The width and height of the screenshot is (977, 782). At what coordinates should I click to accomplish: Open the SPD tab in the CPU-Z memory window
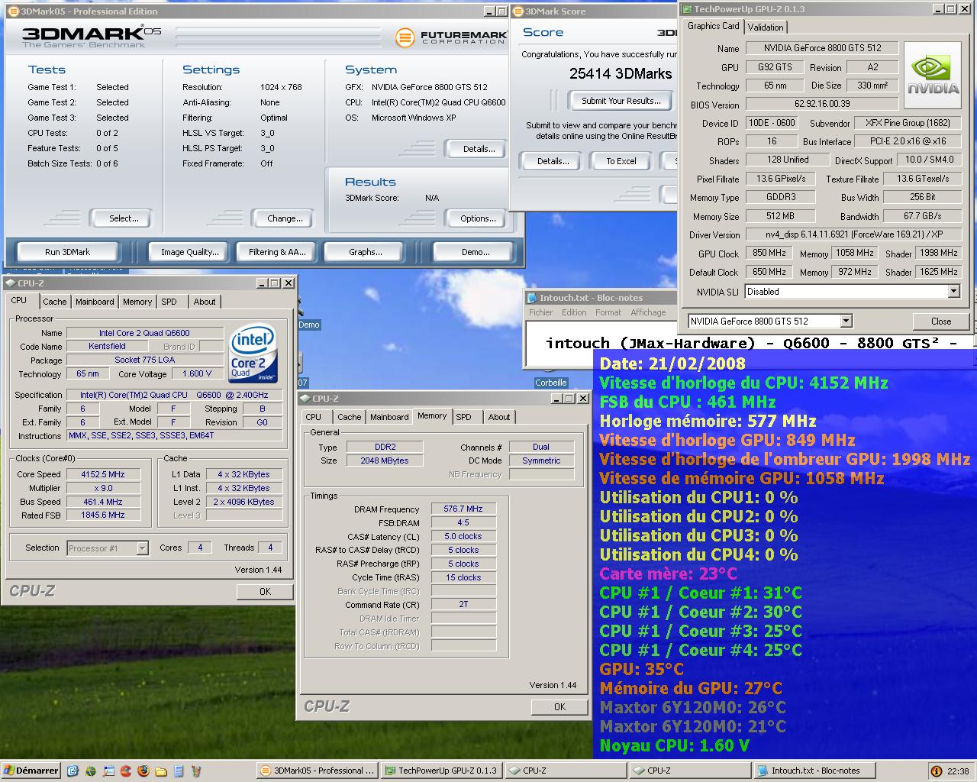[x=463, y=417]
